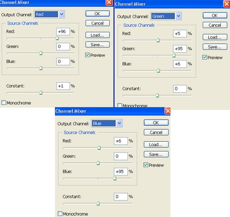Click Save... in the Blue channel dialog
Screen dimensions: 230x217
(x=156, y=154)
